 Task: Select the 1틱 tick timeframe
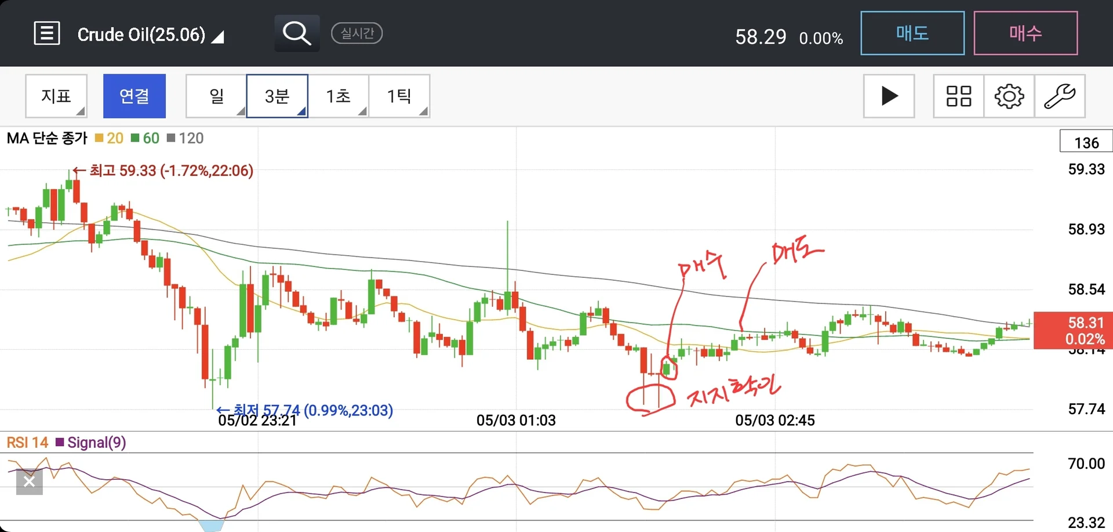coord(399,96)
